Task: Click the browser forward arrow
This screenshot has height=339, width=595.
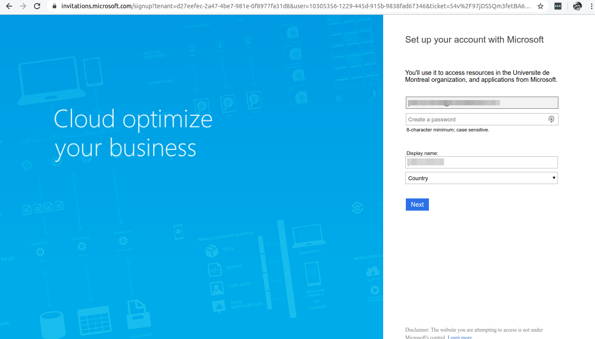Action: 23,7
